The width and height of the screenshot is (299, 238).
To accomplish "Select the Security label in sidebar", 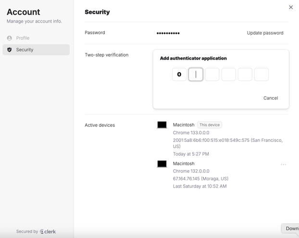I will tap(25, 50).
